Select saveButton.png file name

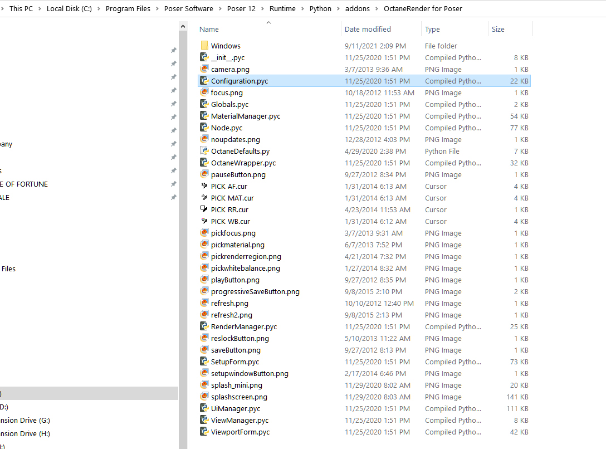tap(236, 350)
